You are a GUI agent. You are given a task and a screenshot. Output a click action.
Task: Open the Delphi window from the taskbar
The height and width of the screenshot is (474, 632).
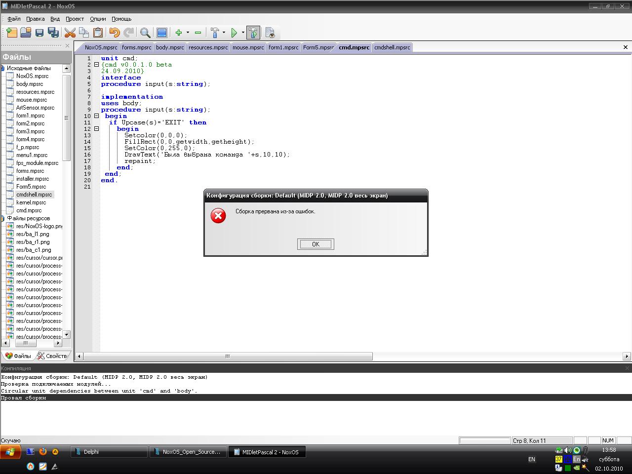pyautogui.click(x=109, y=452)
